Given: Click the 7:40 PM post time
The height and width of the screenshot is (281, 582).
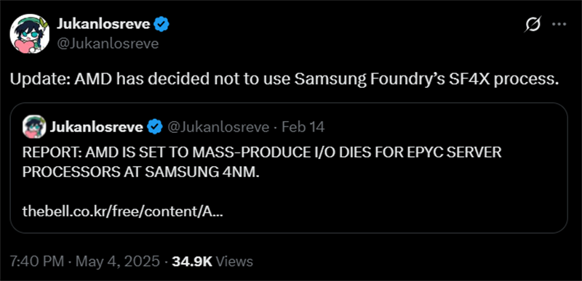Looking at the screenshot, I should pos(37,261).
